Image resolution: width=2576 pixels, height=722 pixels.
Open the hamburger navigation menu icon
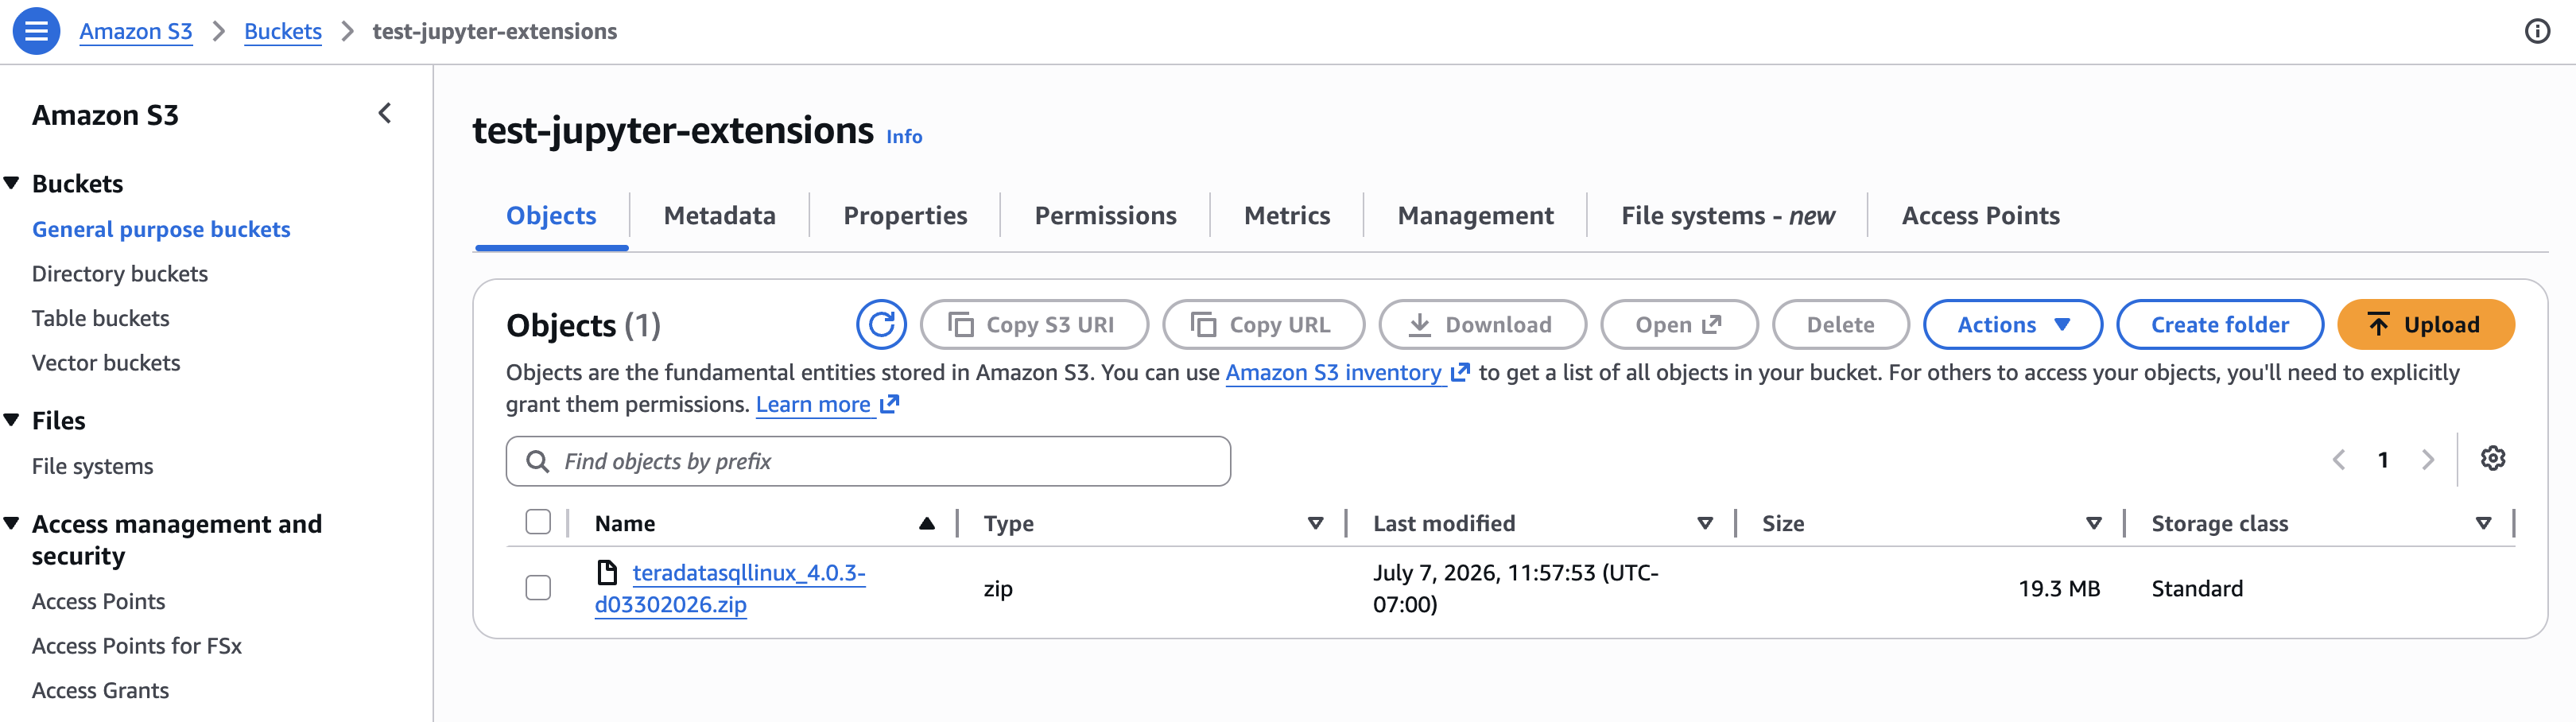(x=36, y=31)
